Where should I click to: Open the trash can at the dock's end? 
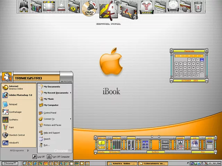point(198,7)
